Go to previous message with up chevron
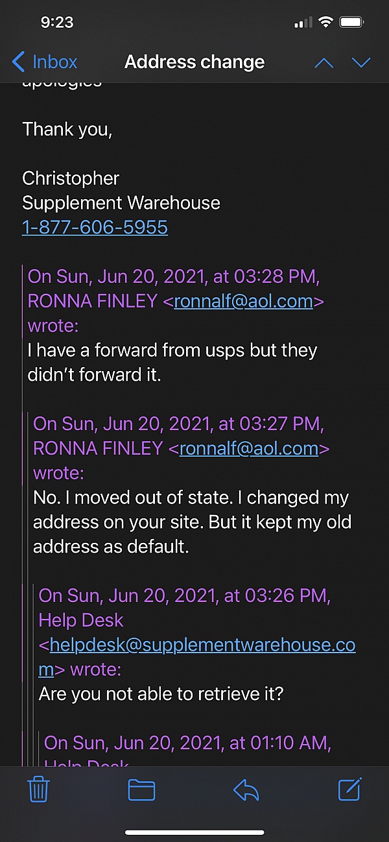389x842 pixels. click(x=324, y=63)
